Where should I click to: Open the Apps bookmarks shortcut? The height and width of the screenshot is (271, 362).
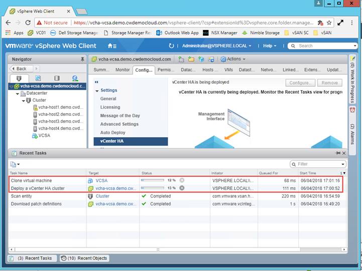(x=15, y=33)
